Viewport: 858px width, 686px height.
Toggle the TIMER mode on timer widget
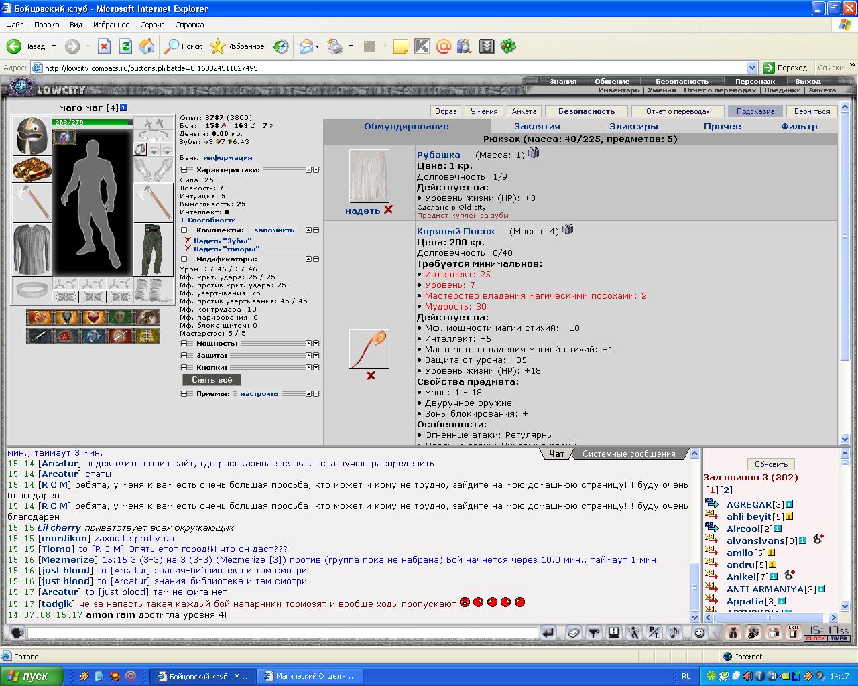[x=839, y=638]
